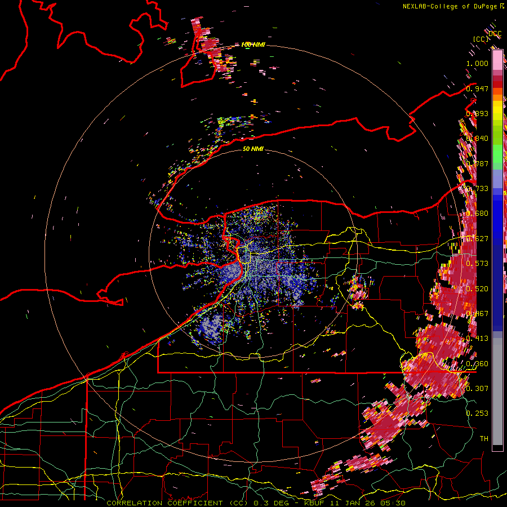
Task: Click the 0.253 color scale value
Action: [x=477, y=413]
